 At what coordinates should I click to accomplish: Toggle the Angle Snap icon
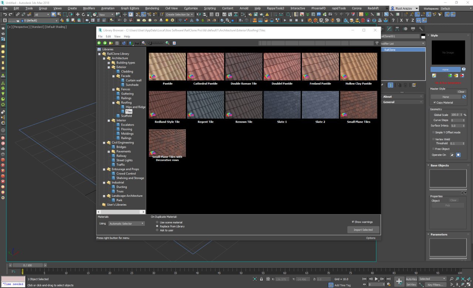point(143,14)
